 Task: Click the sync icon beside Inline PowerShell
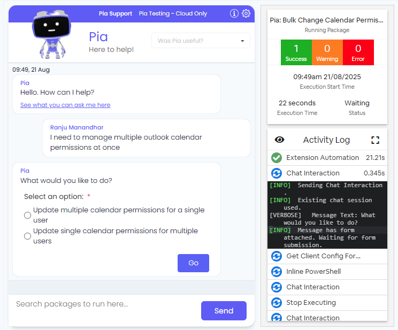coord(277,272)
